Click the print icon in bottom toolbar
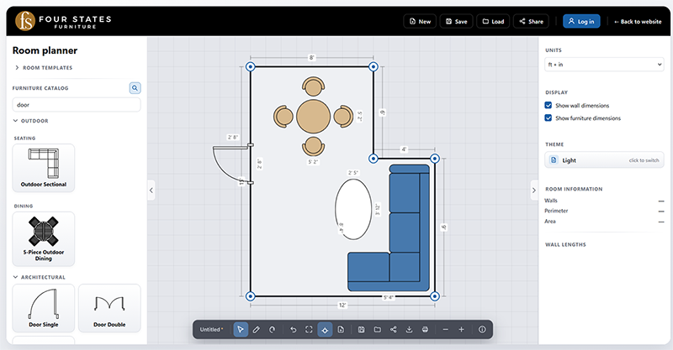 (x=425, y=330)
